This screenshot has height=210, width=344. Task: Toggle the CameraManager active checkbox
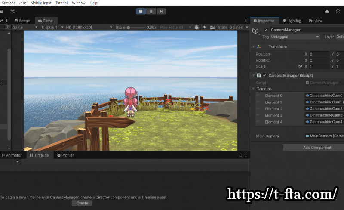(266, 30)
